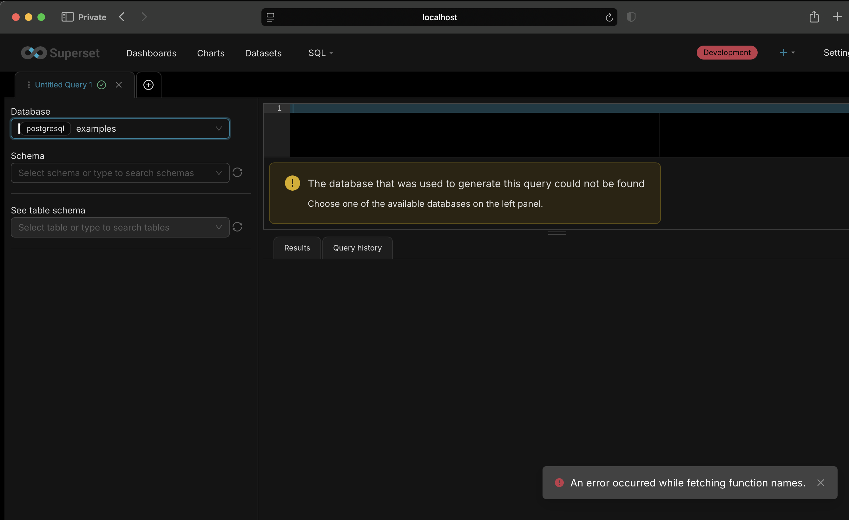Close the Untitled Query 1 tab
The width and height of the screenshot is (849, 520).
pyautogui.click(x=119, y=85)
